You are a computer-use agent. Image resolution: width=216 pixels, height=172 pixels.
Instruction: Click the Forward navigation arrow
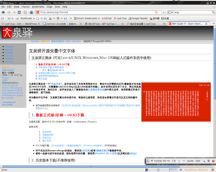click(9, 12)
